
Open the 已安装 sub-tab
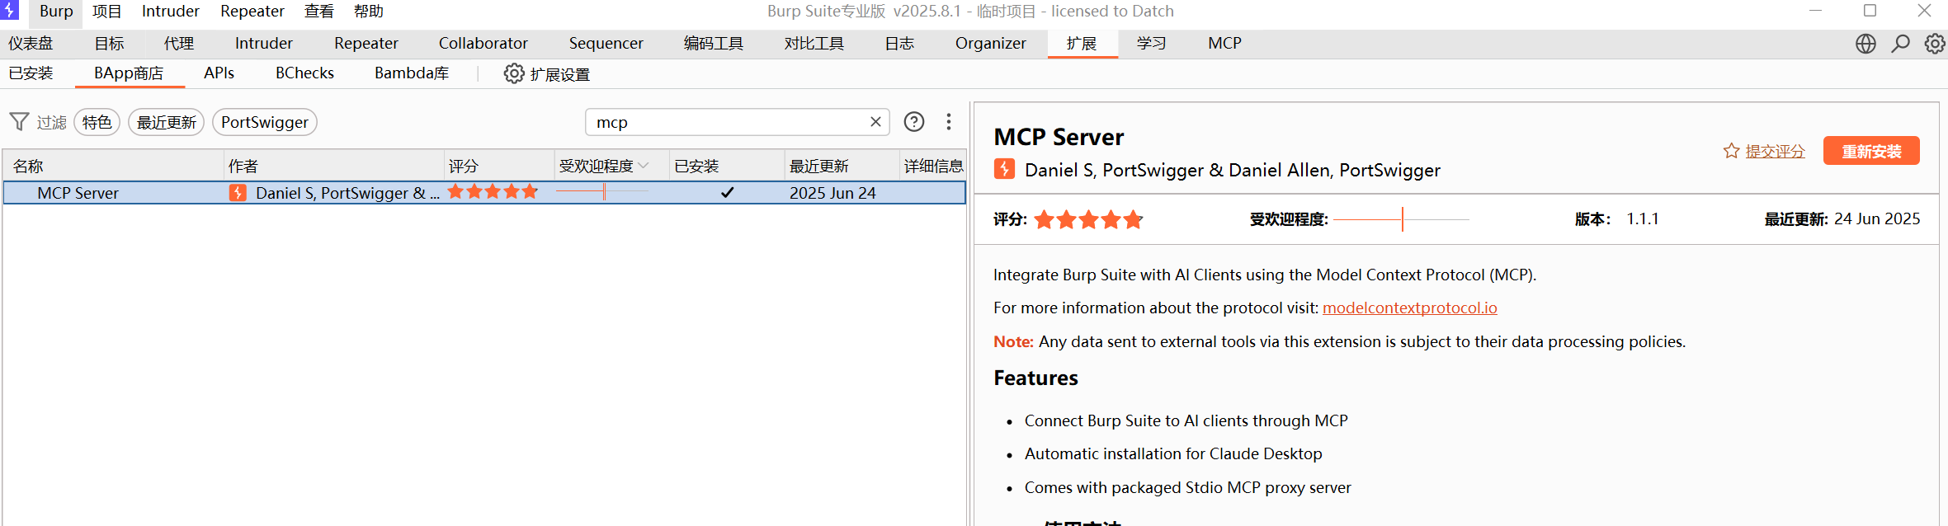click(31, 73)
